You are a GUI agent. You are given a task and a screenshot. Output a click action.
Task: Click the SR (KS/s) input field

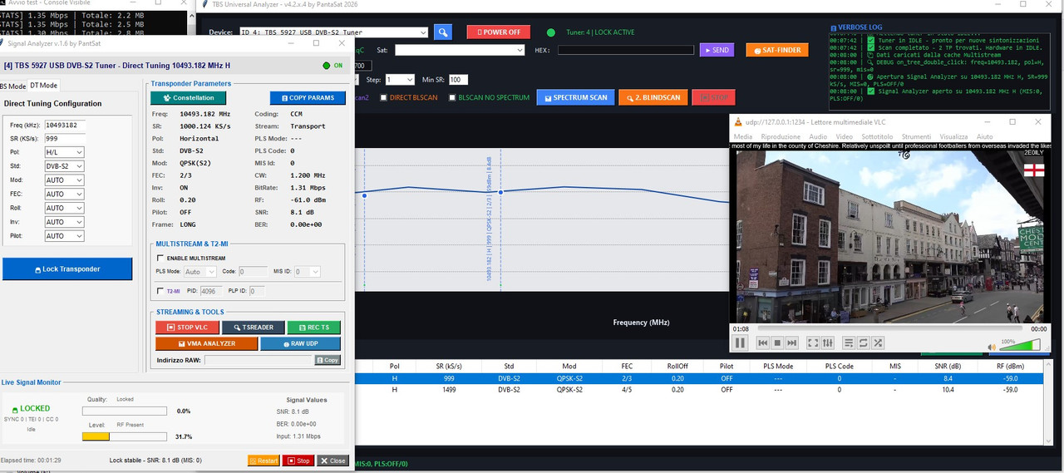[x=65, y=138]
